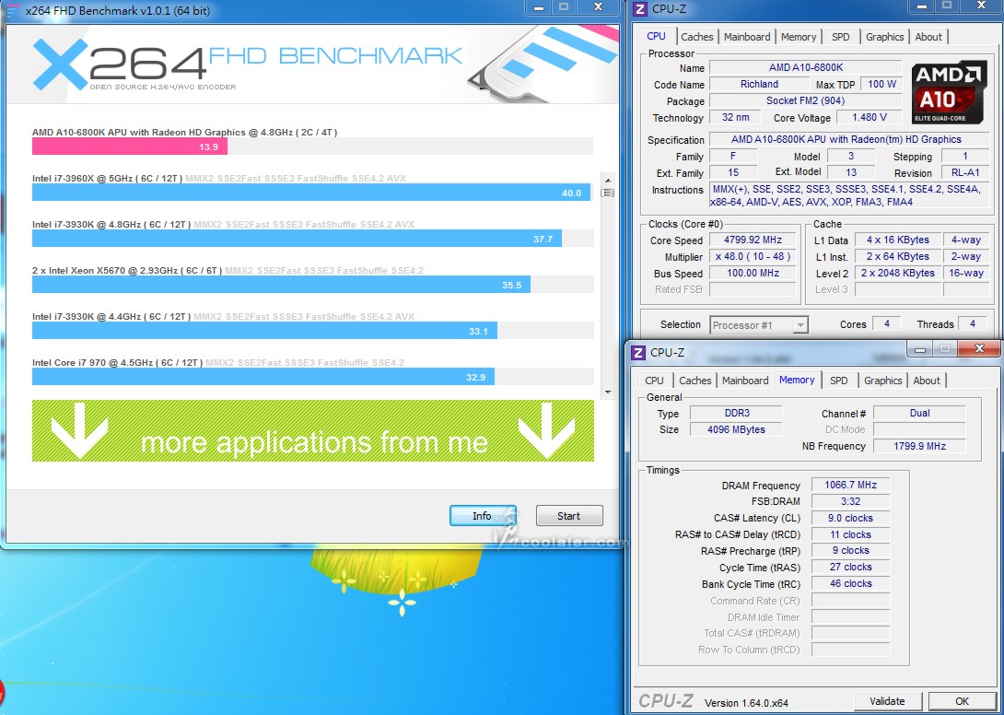Switch to CPU tab in the lower CPU-Z window
Screen dimensions: 1004x715
654,381
